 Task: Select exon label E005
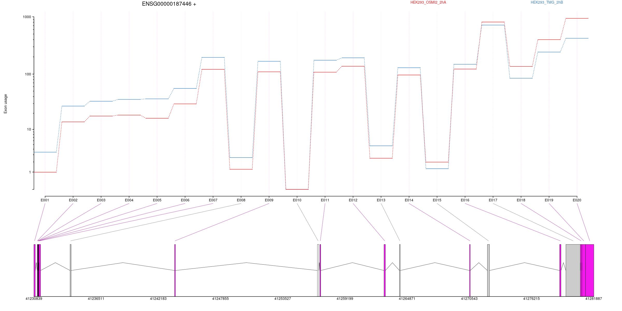click(x=157, y=200)
